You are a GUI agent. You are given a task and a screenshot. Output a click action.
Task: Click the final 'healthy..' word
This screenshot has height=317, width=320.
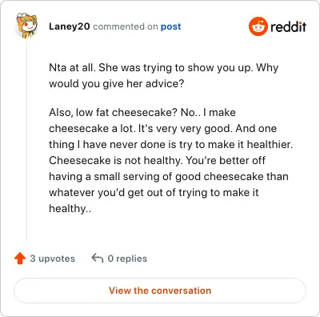tap(70, 208)
